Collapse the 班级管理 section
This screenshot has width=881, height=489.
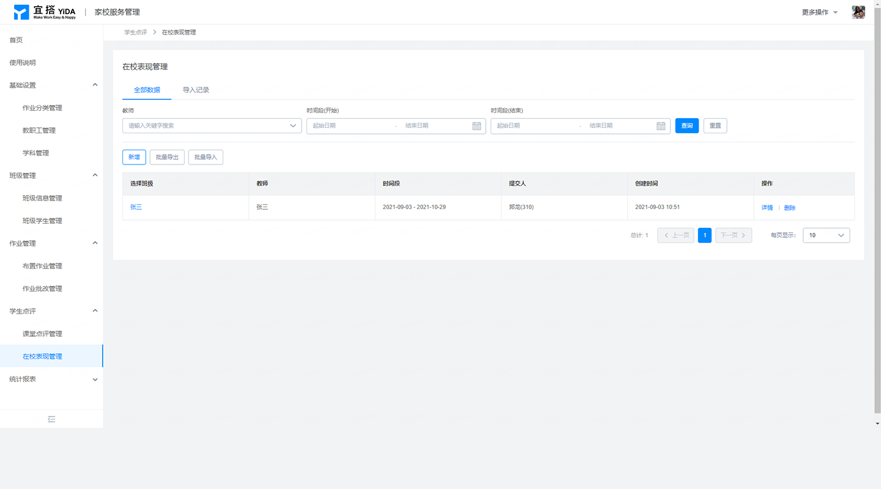tap(95, 175)
